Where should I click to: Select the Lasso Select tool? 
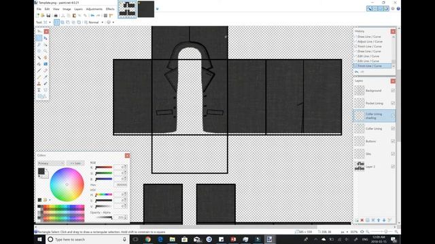tap(39, 45)
